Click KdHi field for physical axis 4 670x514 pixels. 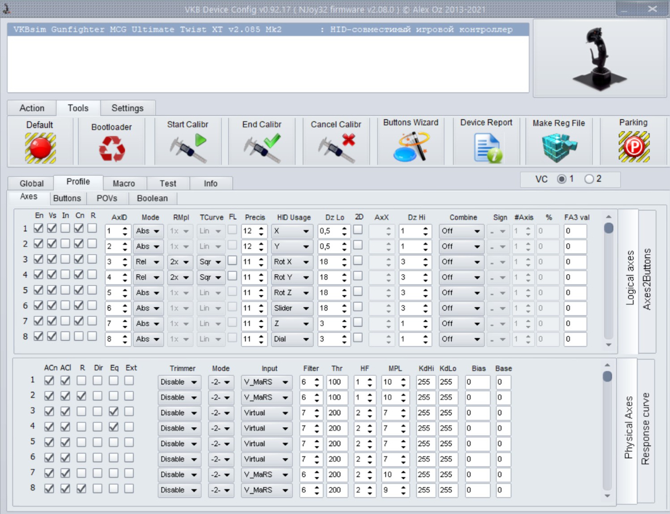426,428
